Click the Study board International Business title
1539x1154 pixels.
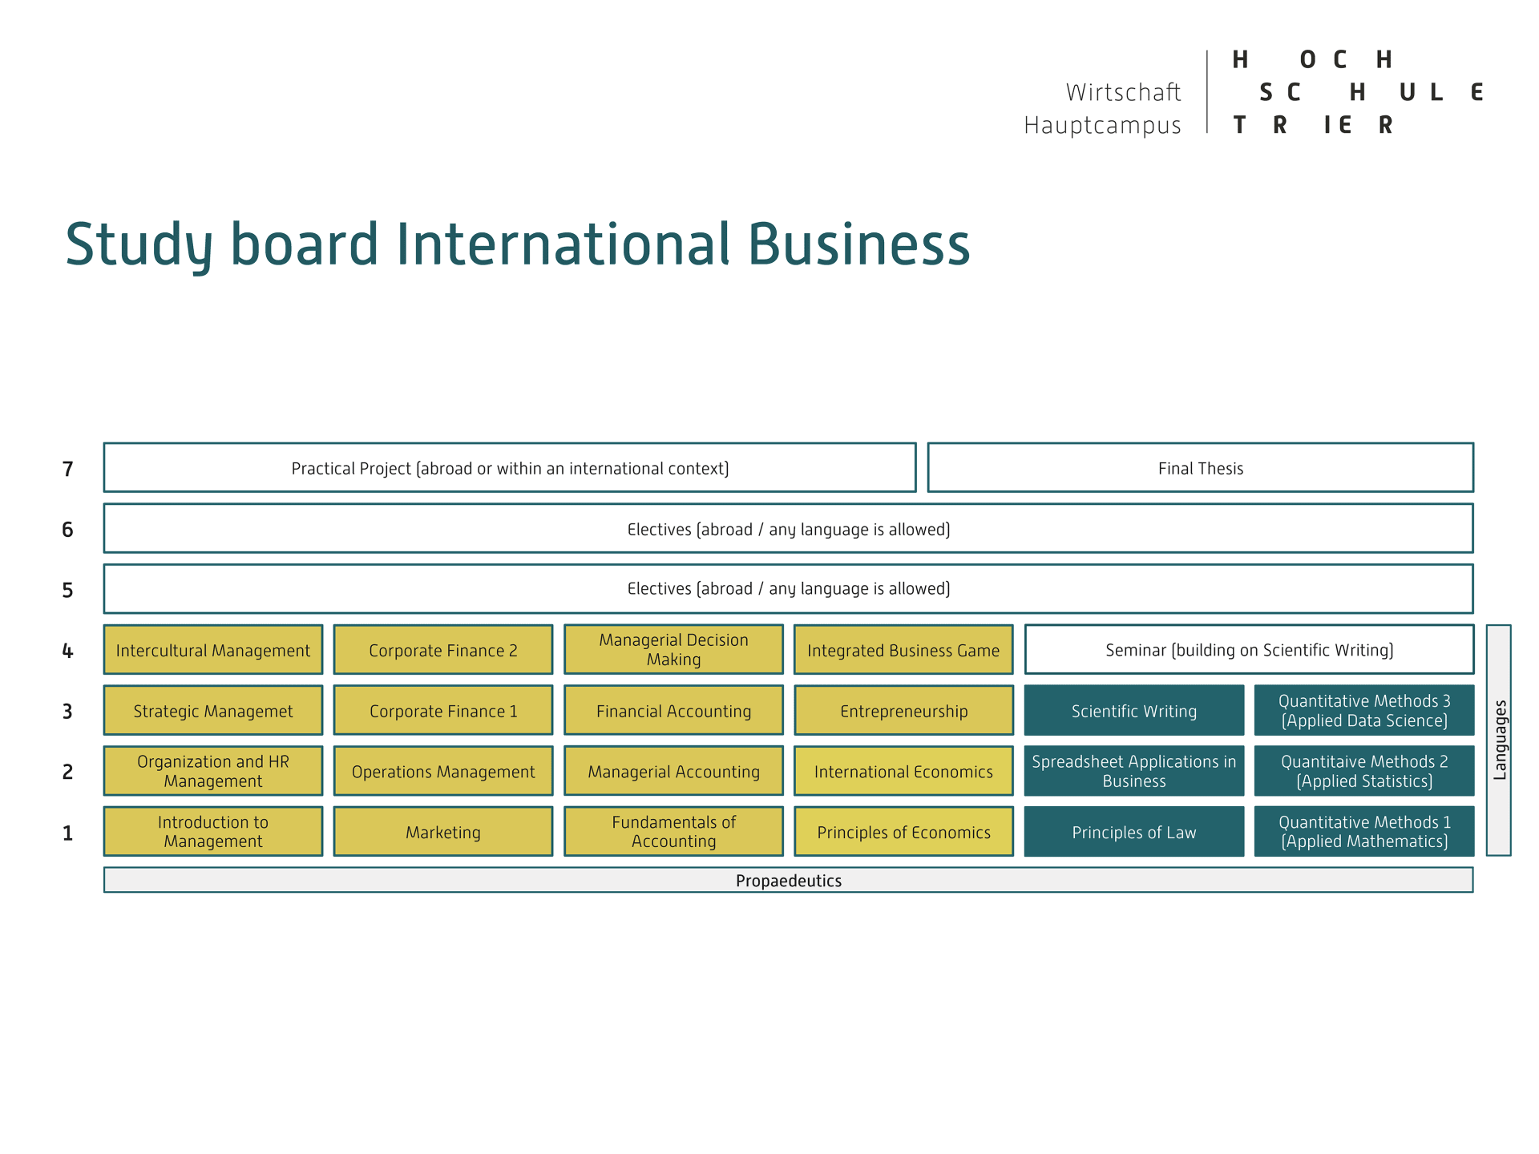click(x=517, y=244)
